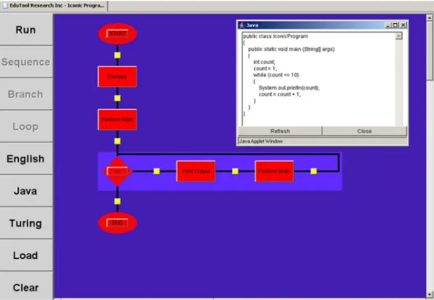Click main canvas scrollbar down arrow
Viewport: 434px width, 300px height.
[x=430, y=294]
